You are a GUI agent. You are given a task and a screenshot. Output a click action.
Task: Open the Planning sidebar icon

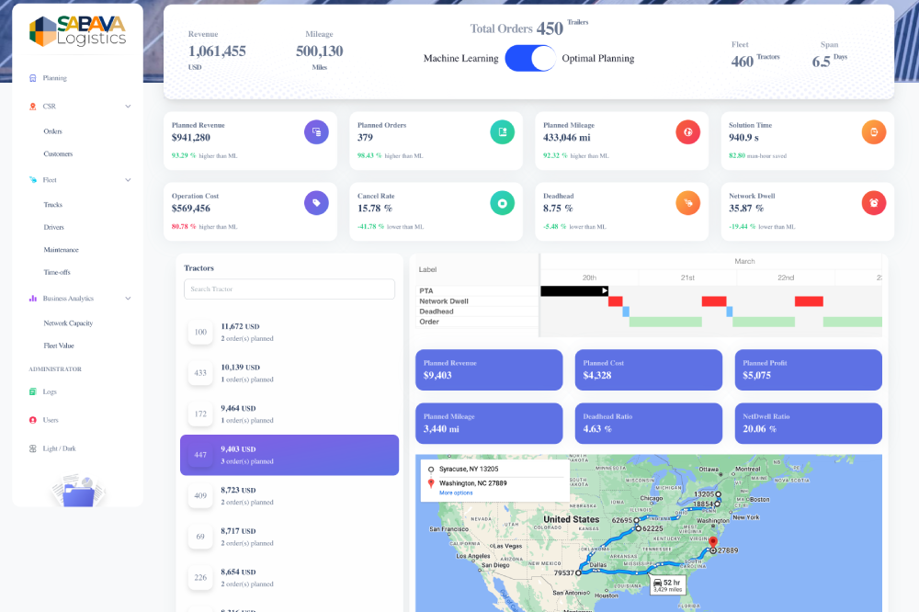click(x=33, y=78)
